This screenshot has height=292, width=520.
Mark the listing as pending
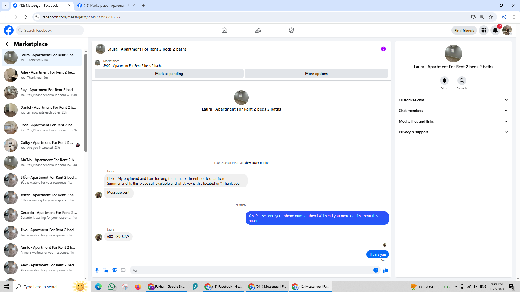point(169,74)
